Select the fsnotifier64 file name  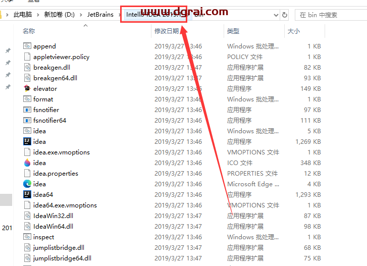tap(49, 121)
